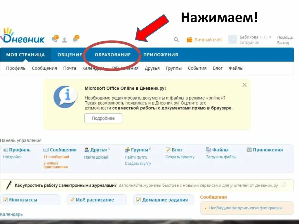
Task: Open the Мои классы panel link
Action: point(23,200)
